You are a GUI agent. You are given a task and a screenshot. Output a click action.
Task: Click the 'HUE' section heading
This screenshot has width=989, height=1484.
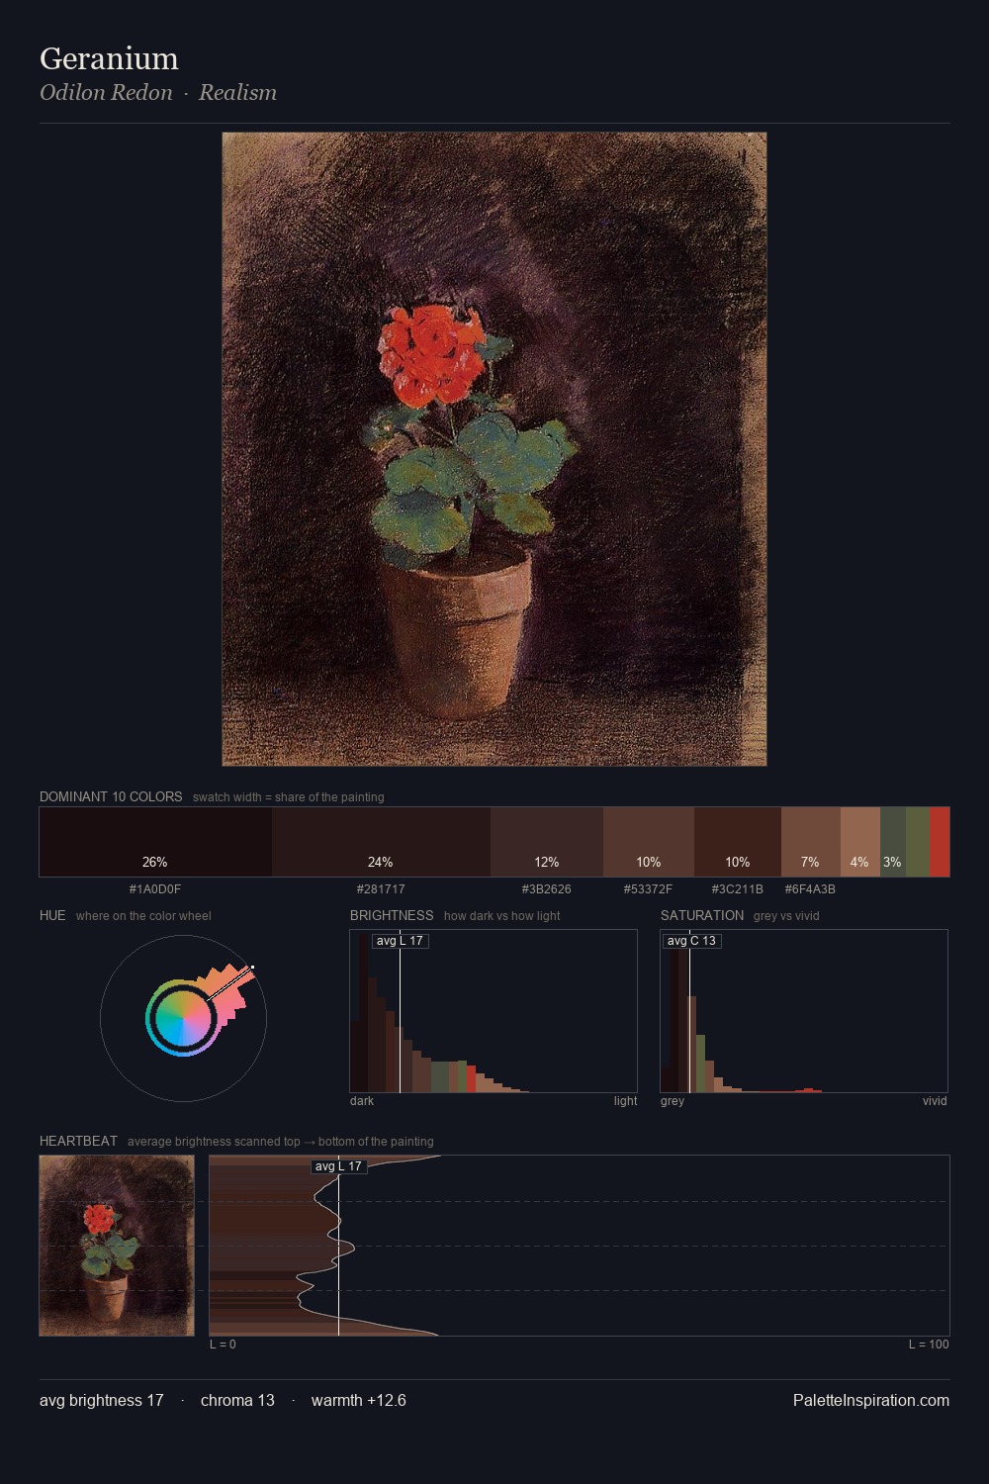pyautogui.click(x=52, y=915)
